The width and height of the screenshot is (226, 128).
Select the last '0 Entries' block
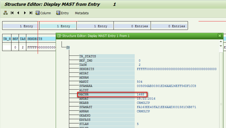coord(169,26)
